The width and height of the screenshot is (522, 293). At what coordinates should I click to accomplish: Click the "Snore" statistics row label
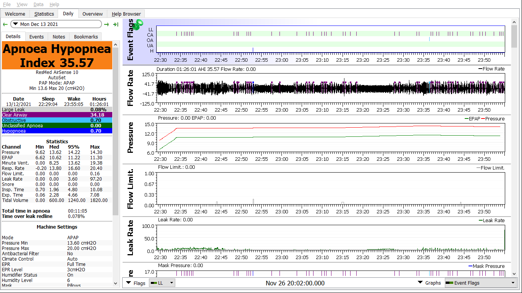pos(8,184)
